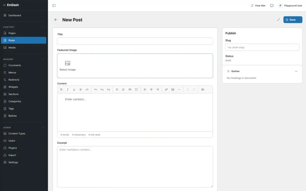306x191 pixels.
Task: Navigate to Comments in the sidebar
Action: tap(14, 65)
